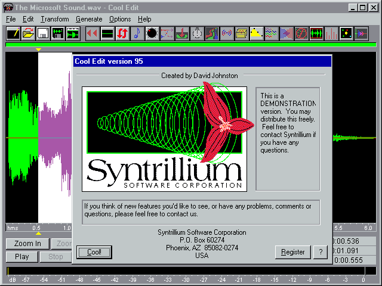Click the "Created by David Johnston" text
Screen dimensions: 382x286
click(199, 76)
